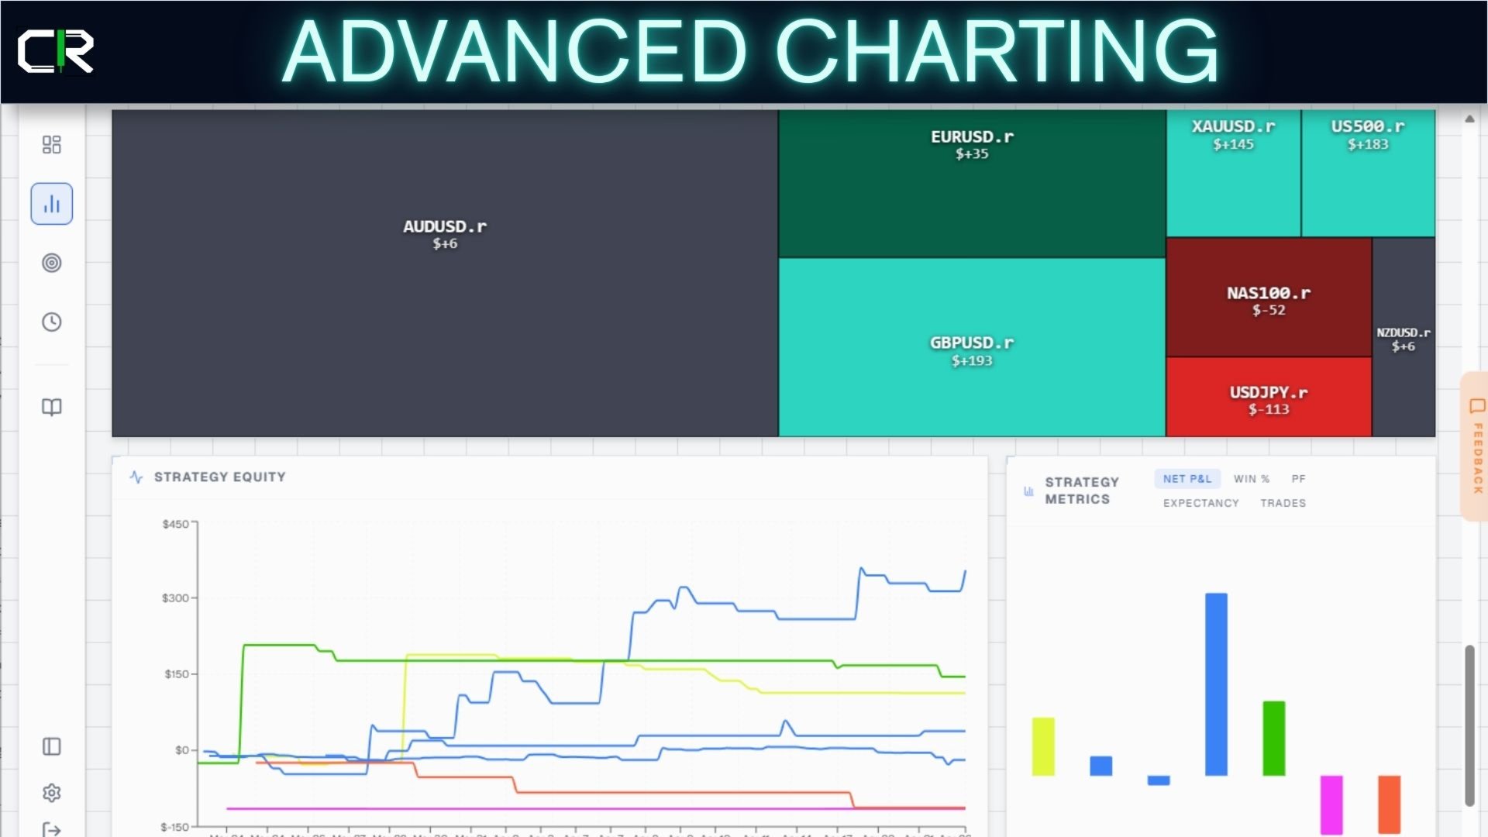Open the clock history sidebar icon
Image resolution: width=1488 pixels, height=837 pixels.
pos(51,322)
